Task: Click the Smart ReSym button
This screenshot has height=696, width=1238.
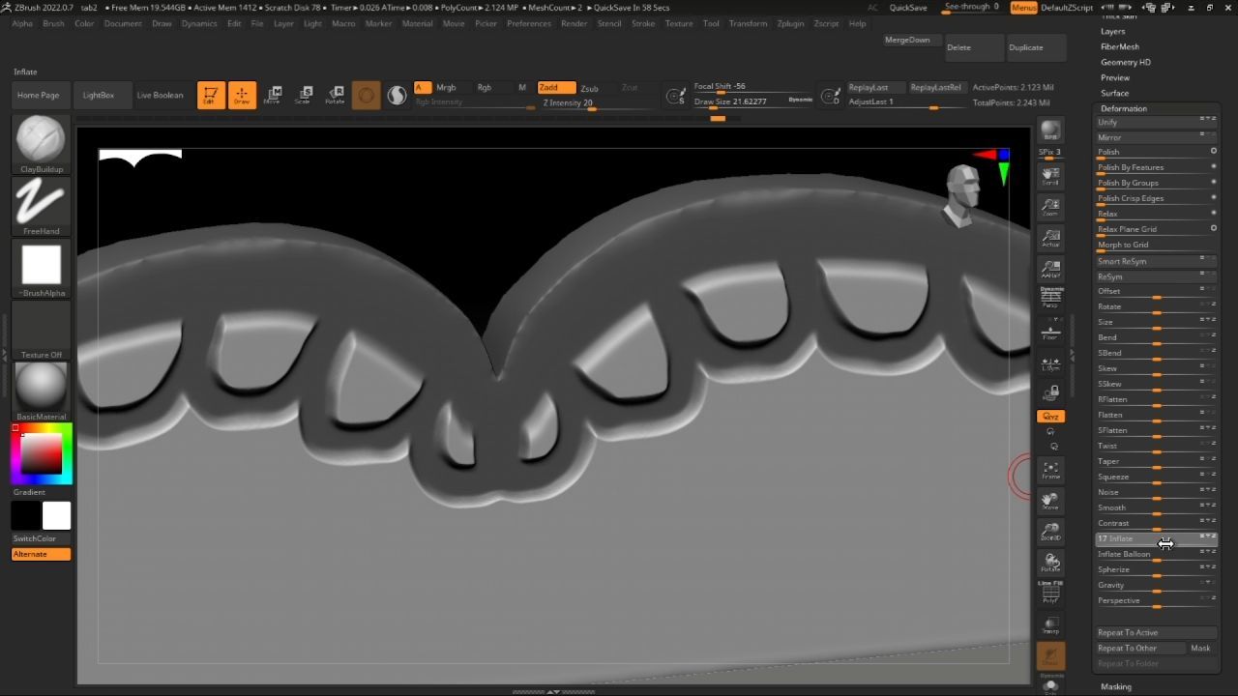Action: coord(1156,261)
